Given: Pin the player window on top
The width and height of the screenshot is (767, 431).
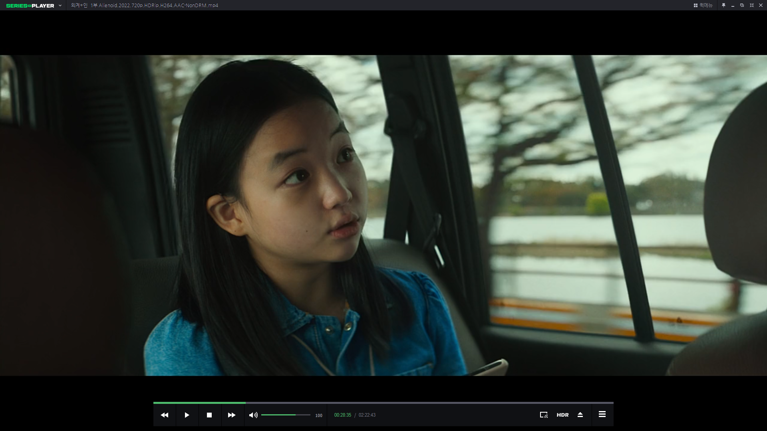Looking at the screenshot, I should pyautogui.click(x=723, y=5).
